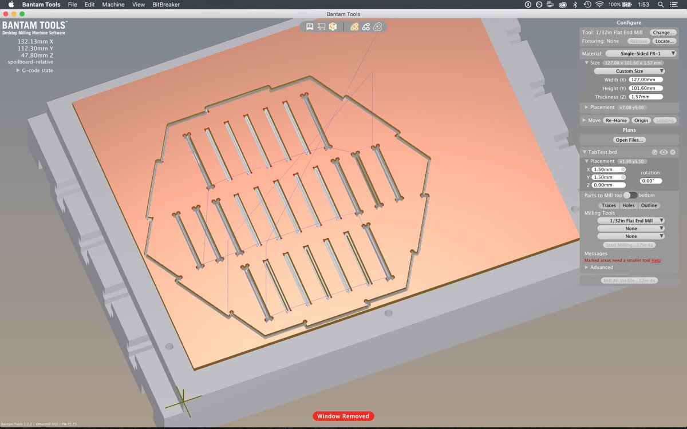
Task: Reload the TabTest.brd plan file
Action: [654, 152]
